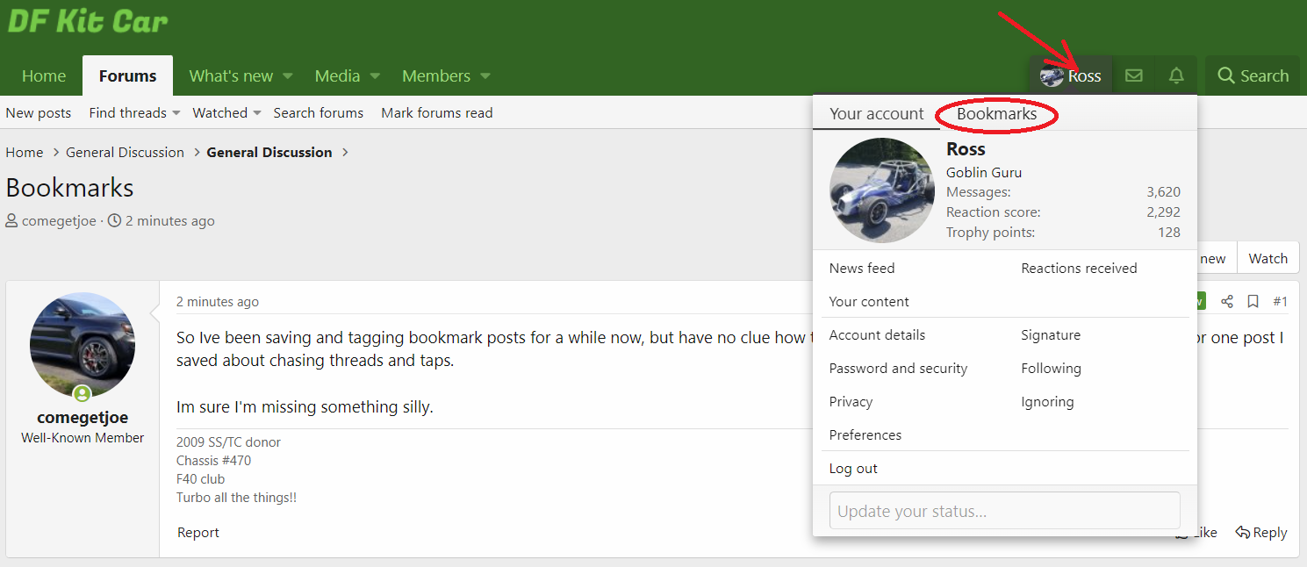This screenshot has width=1307, height=567.
Task: Open the Media nav item
Action: pos(337,76)
